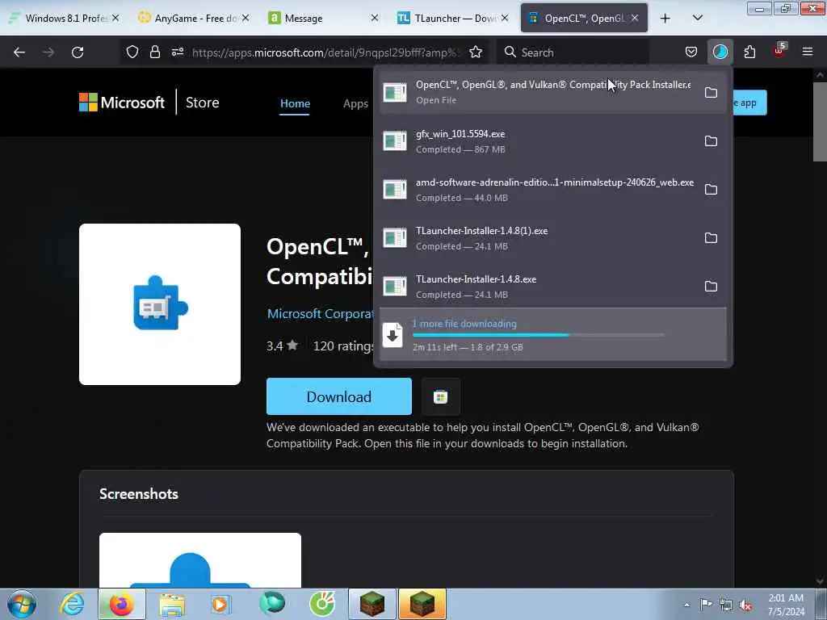The width and height of the screenshot is (827, 620).
Task: Show amd-software-adrenalin file in folder
Action: click(711, 189)
